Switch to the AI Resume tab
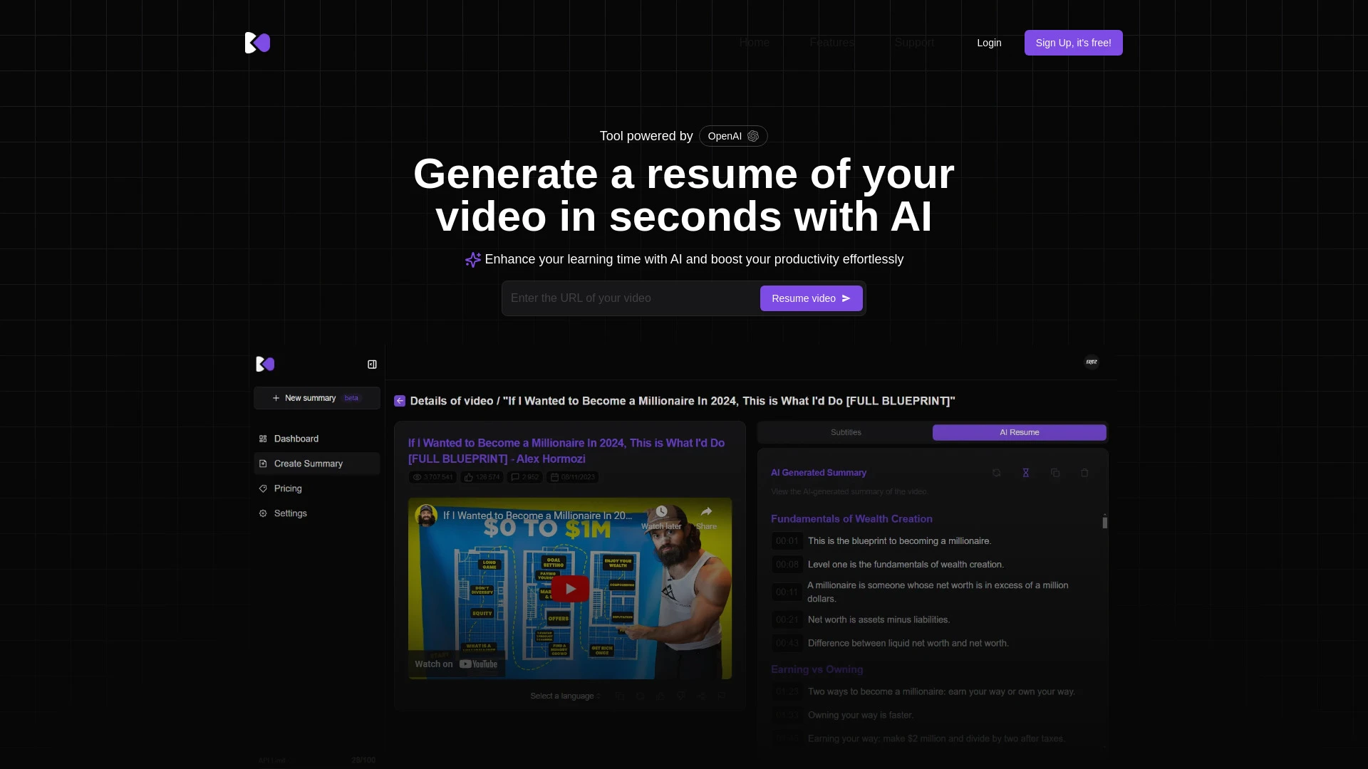 1019,432
